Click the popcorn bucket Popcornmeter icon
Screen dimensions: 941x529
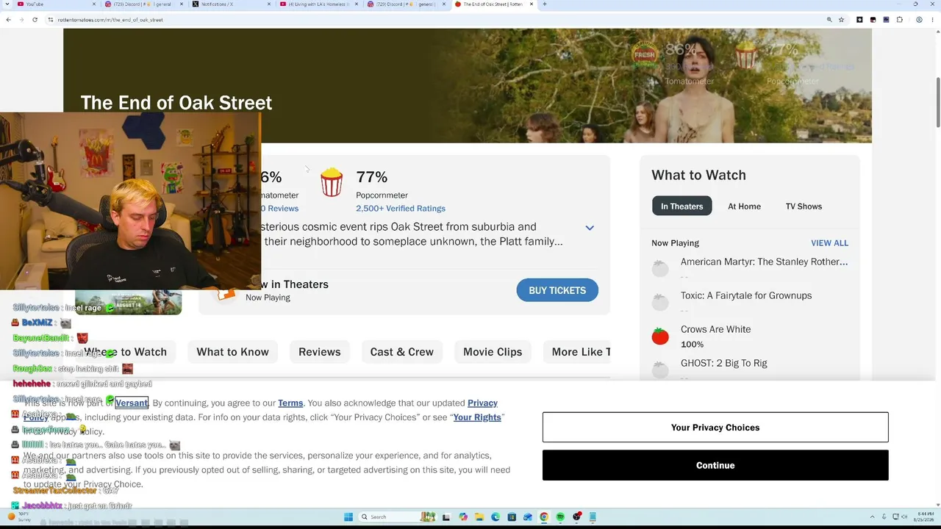point(332,182)
